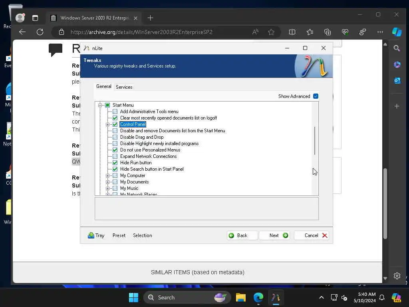Close the Windows Server 2003 tab
The image size is (409, 307).
[x=135, y=18]
